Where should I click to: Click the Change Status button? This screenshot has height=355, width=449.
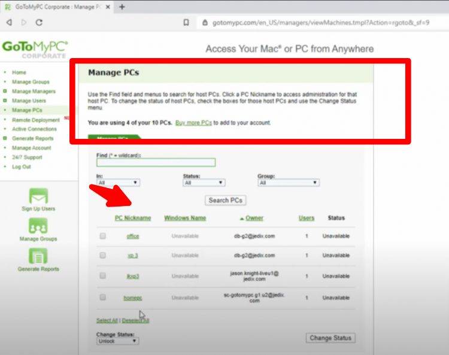click(330, 338)
